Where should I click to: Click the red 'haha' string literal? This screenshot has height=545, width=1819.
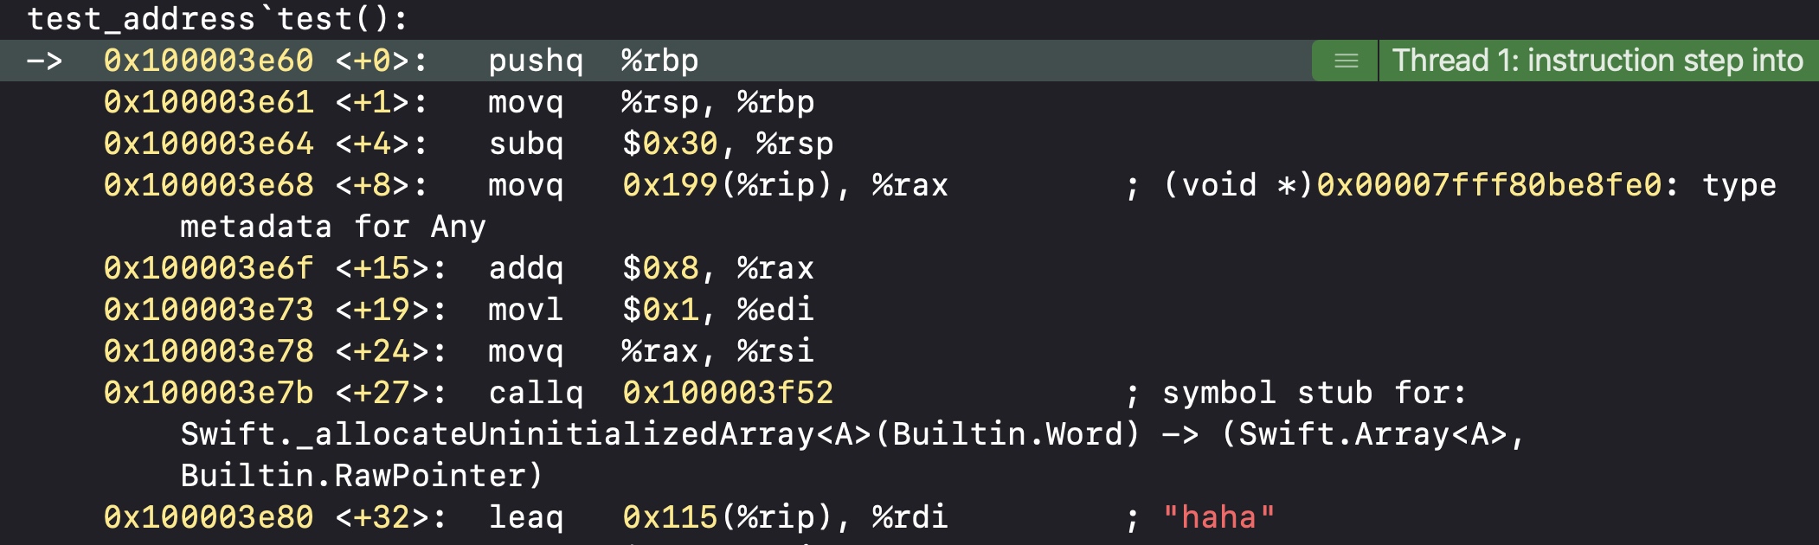1216,517
